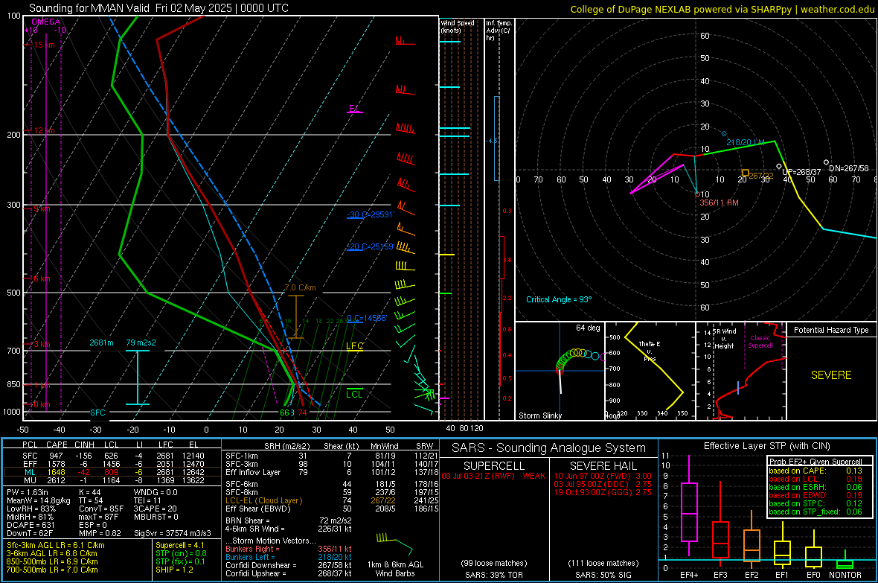The width and height of the screenshot is (878, 583).
Task: Click 'DCAPE = 631' value
Action: pos(31,525)
